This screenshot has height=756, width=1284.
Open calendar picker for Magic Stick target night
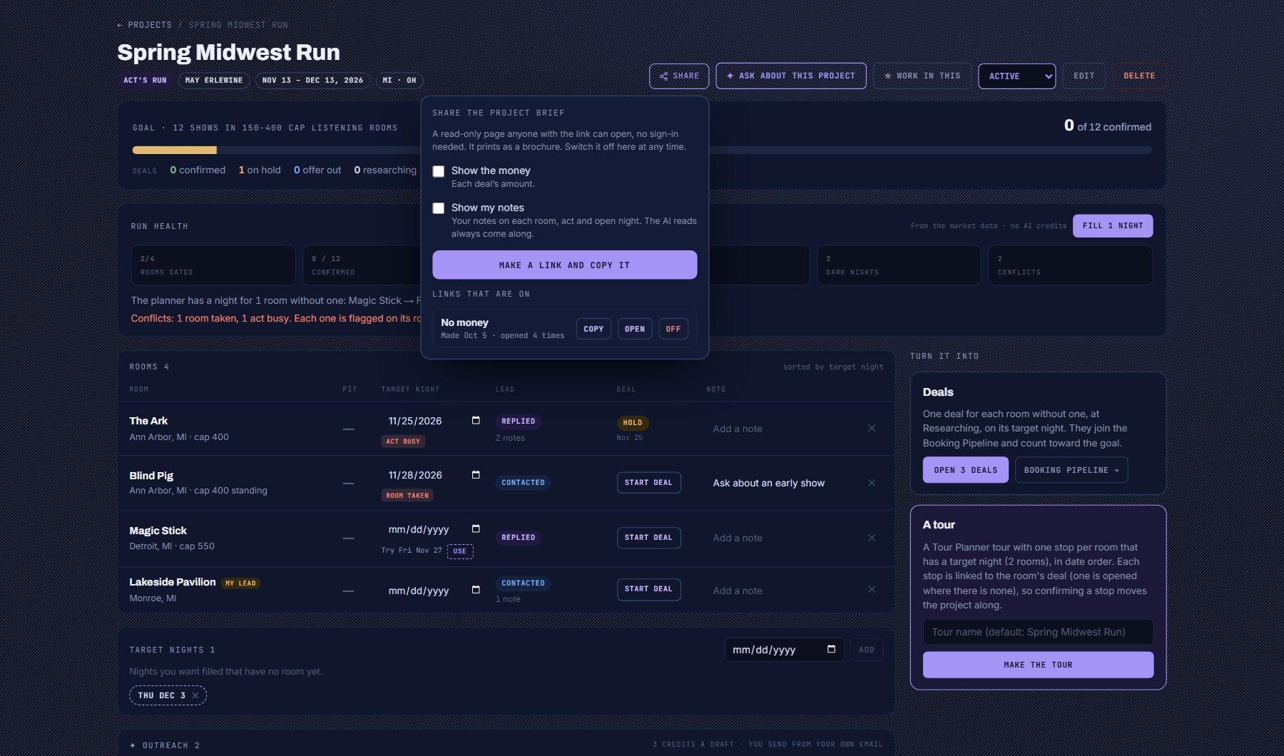(x=476, y=528)
